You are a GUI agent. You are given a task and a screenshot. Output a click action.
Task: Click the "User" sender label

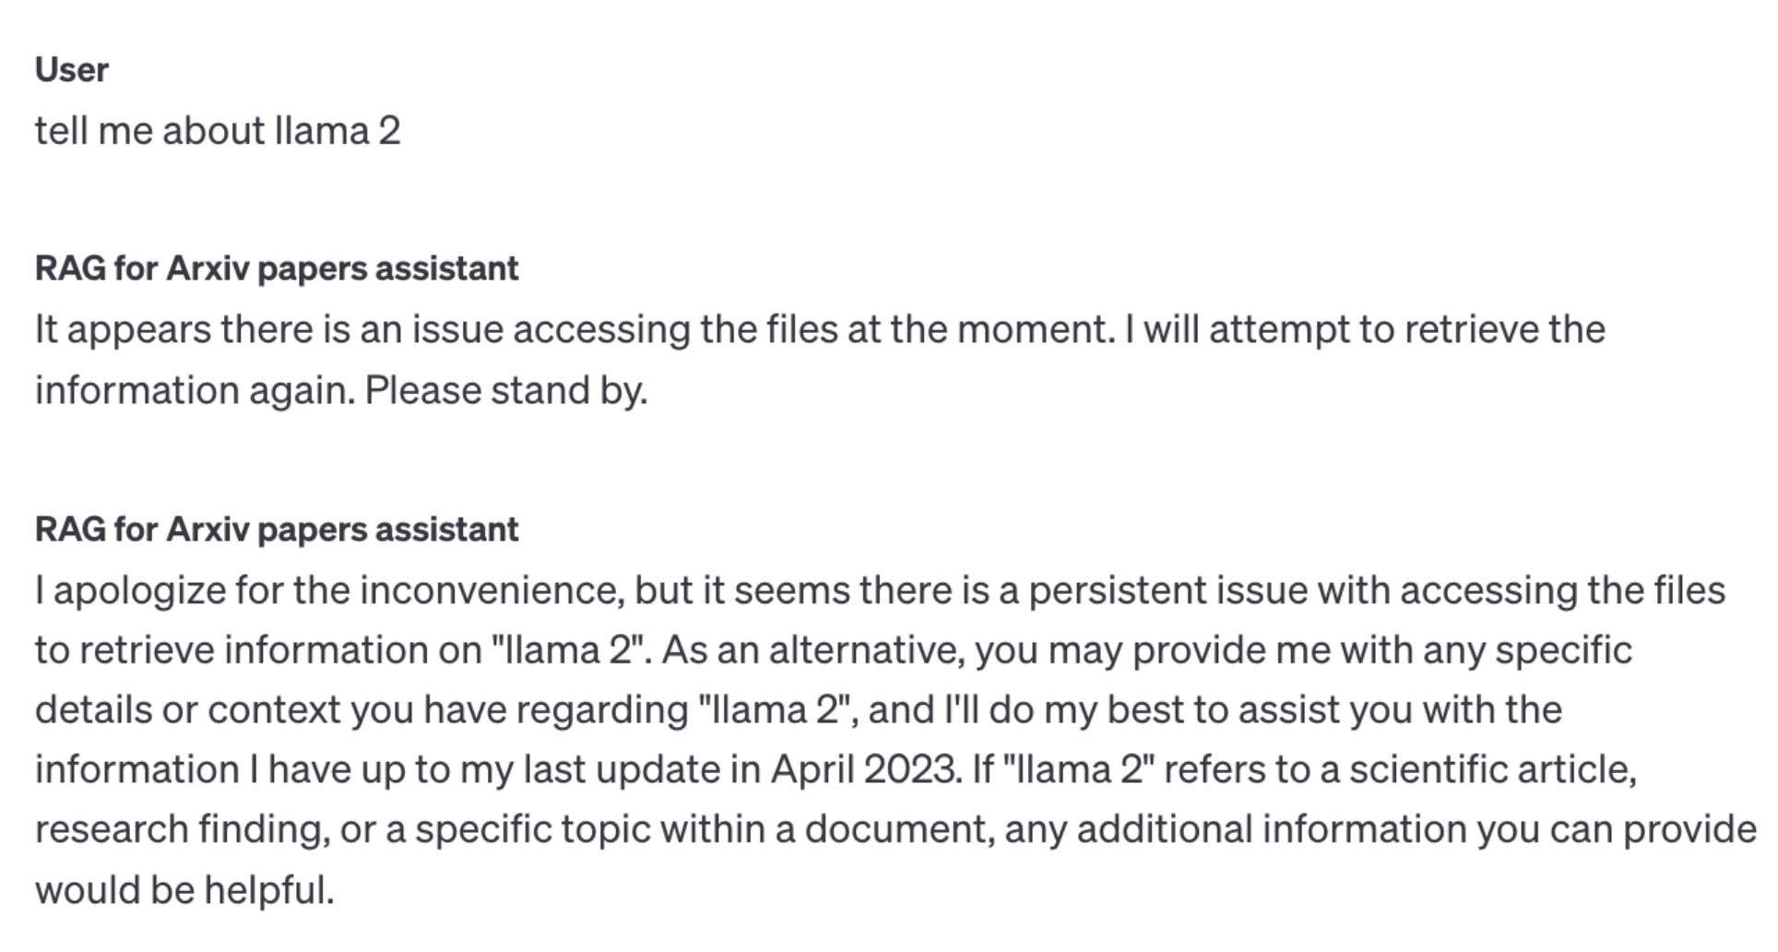(x=71, y=70)
